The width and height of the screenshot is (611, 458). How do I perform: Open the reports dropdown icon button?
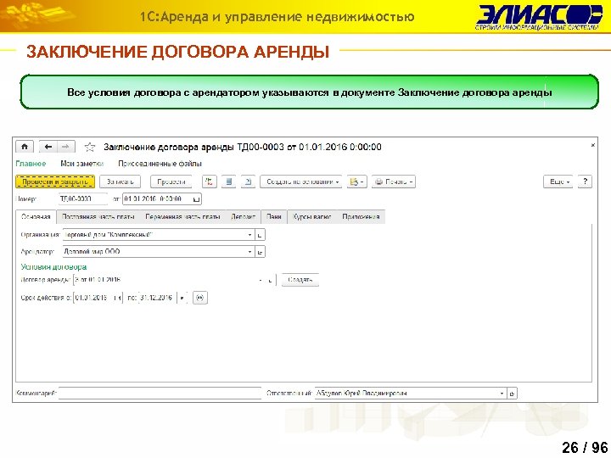[x=357, y=182]
